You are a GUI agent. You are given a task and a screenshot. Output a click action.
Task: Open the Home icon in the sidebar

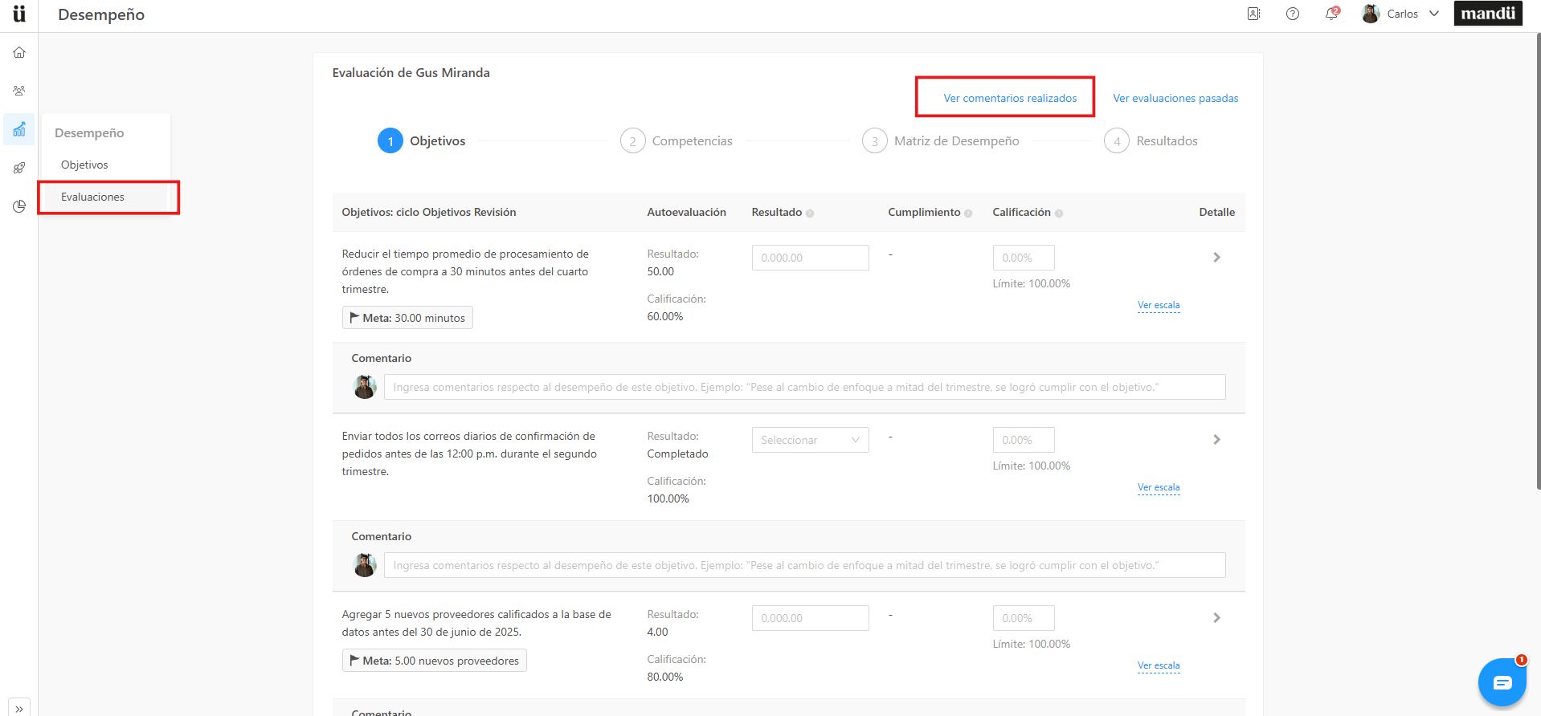(19, 52)
